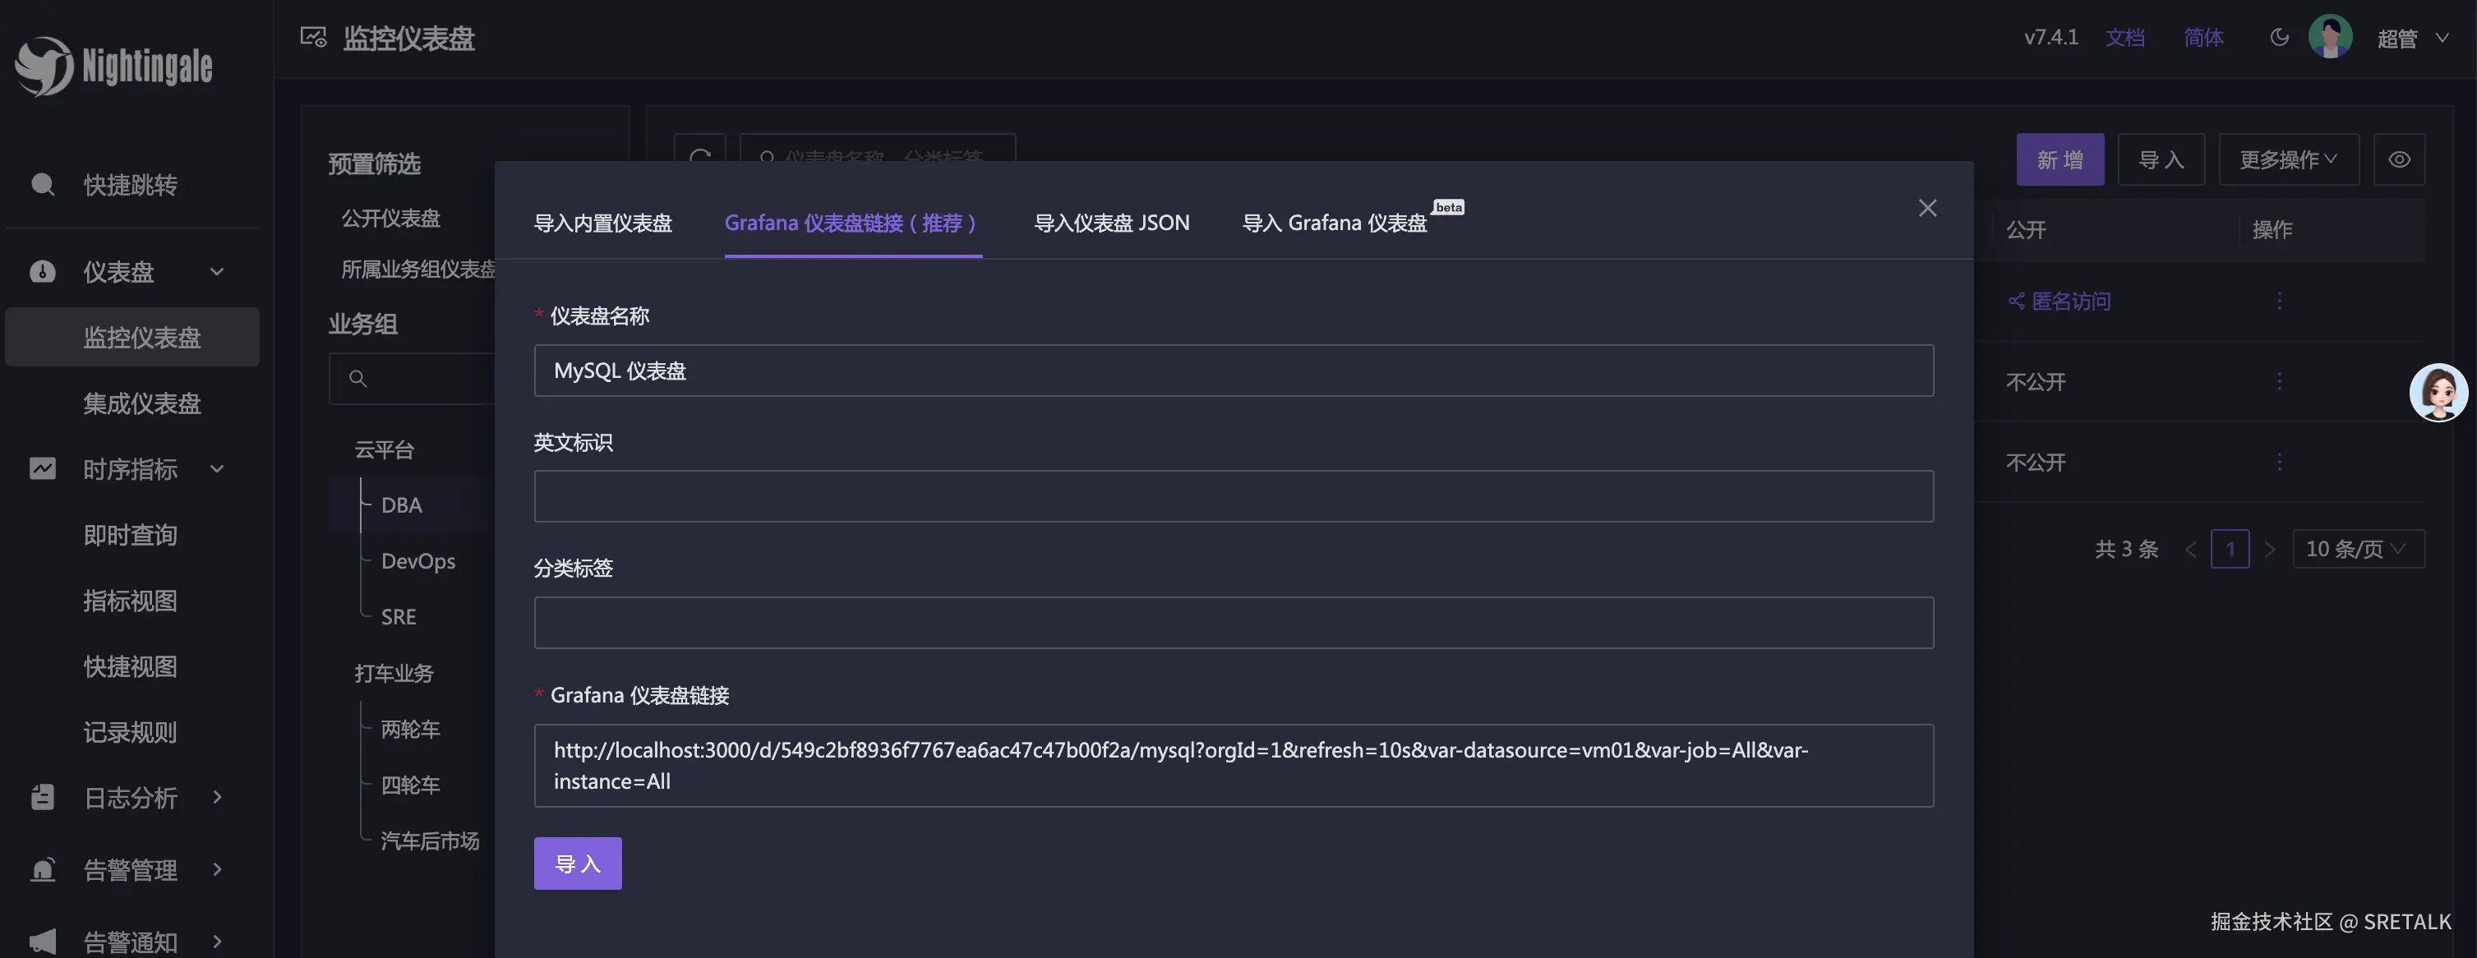The width and height of the screenshot is (2477, 958).
Task: Click the 仪表盘名称 input field
Action: point(1234,371)
